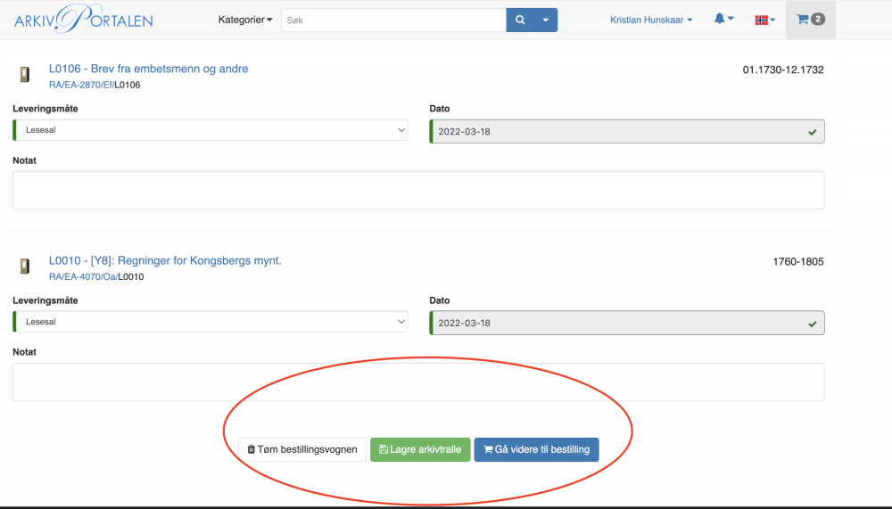This screenshot has height=509, width=892.
Task: Expand Leveringsmåte dropdown for L0010
Action: tap(211, 322)
